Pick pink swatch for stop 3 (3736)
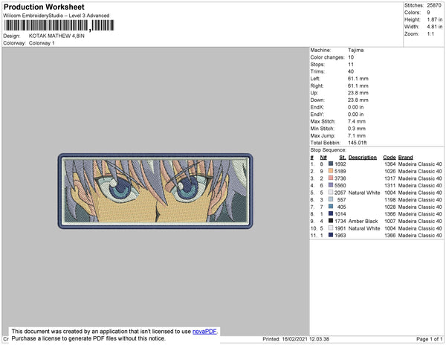Image resolution: width=446 pixels, height=345 pixels. [331, 178]
